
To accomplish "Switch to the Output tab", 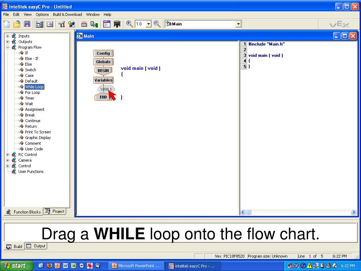I will pyautogui.click(x=36, y=246).
